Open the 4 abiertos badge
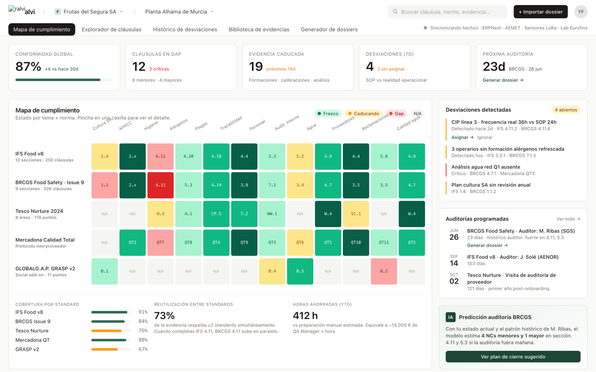Viewport: 596px width, 372px height. 566,110
